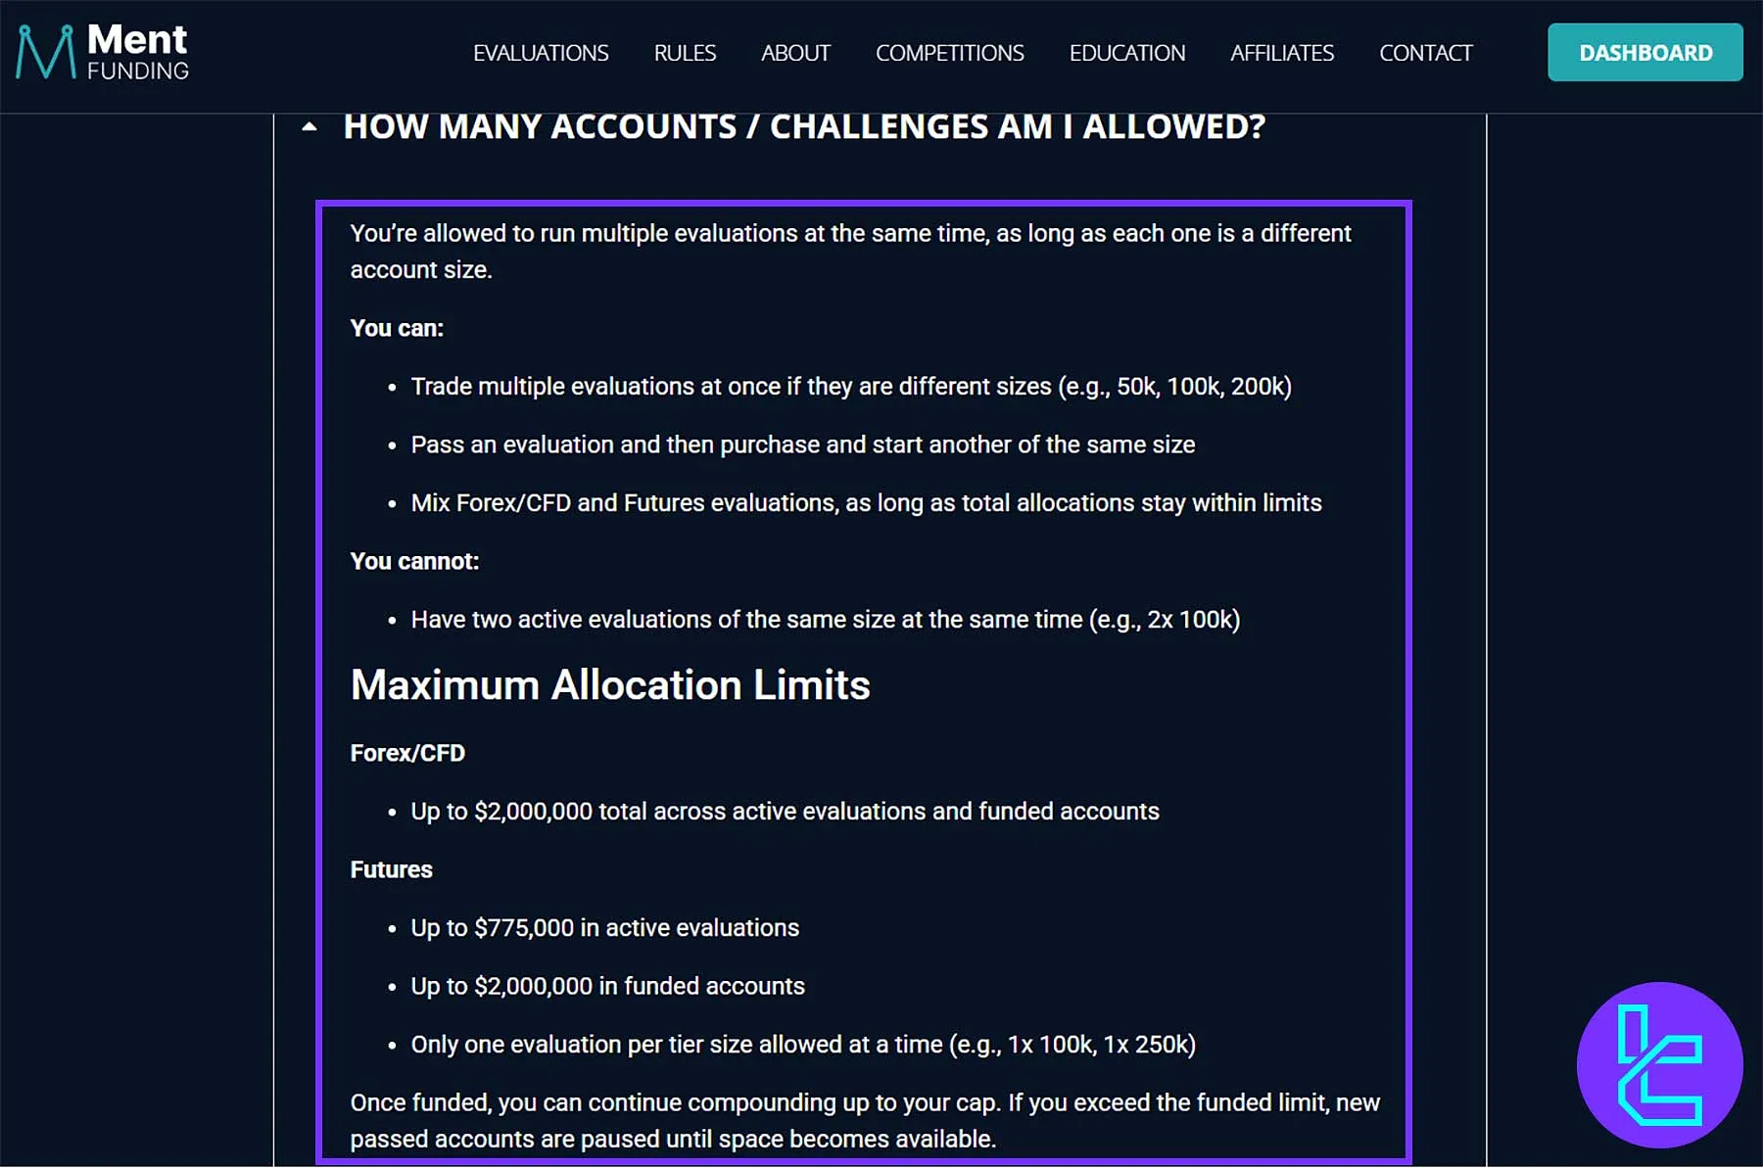Click the 'How many accounts' question heading
1763x1168 pixels.
[x=803, y=126]
